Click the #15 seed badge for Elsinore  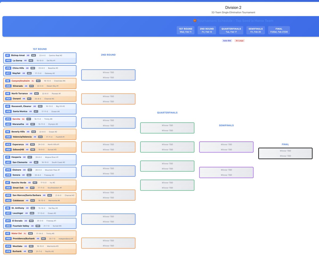pyautogui.click(x=8, y=170)
